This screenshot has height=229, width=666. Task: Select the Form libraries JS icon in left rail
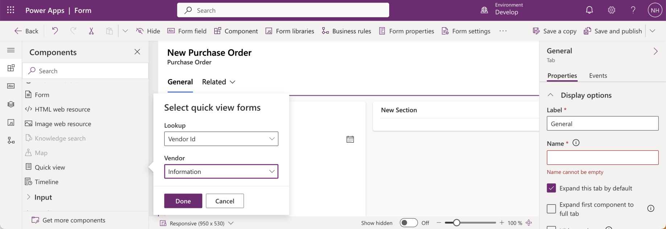(11, 122)
